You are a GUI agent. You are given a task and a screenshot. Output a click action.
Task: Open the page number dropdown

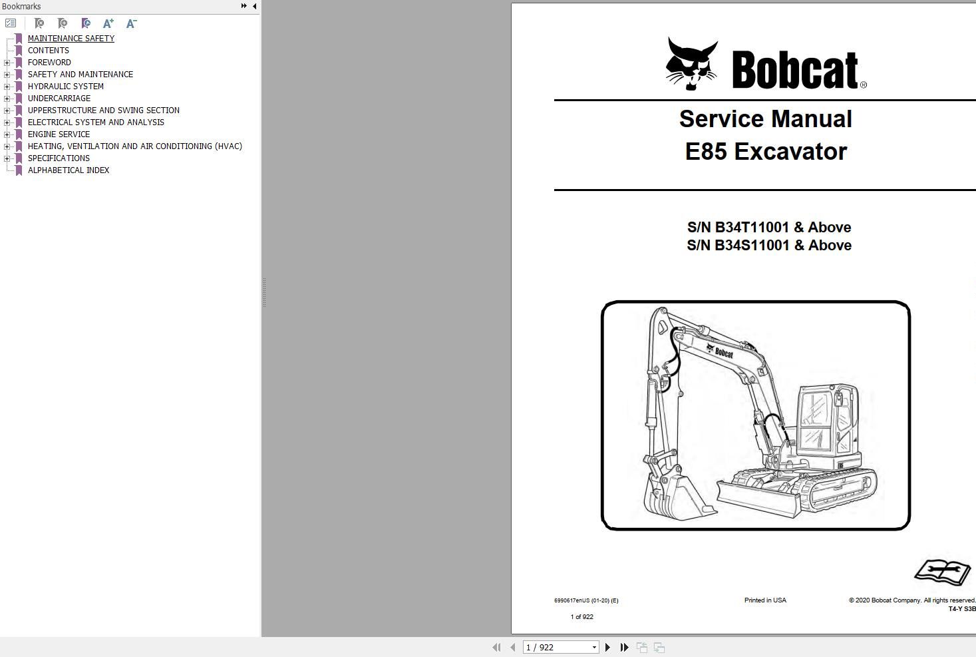coord(594,646)
